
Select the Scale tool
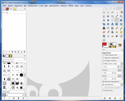[104, 24]
